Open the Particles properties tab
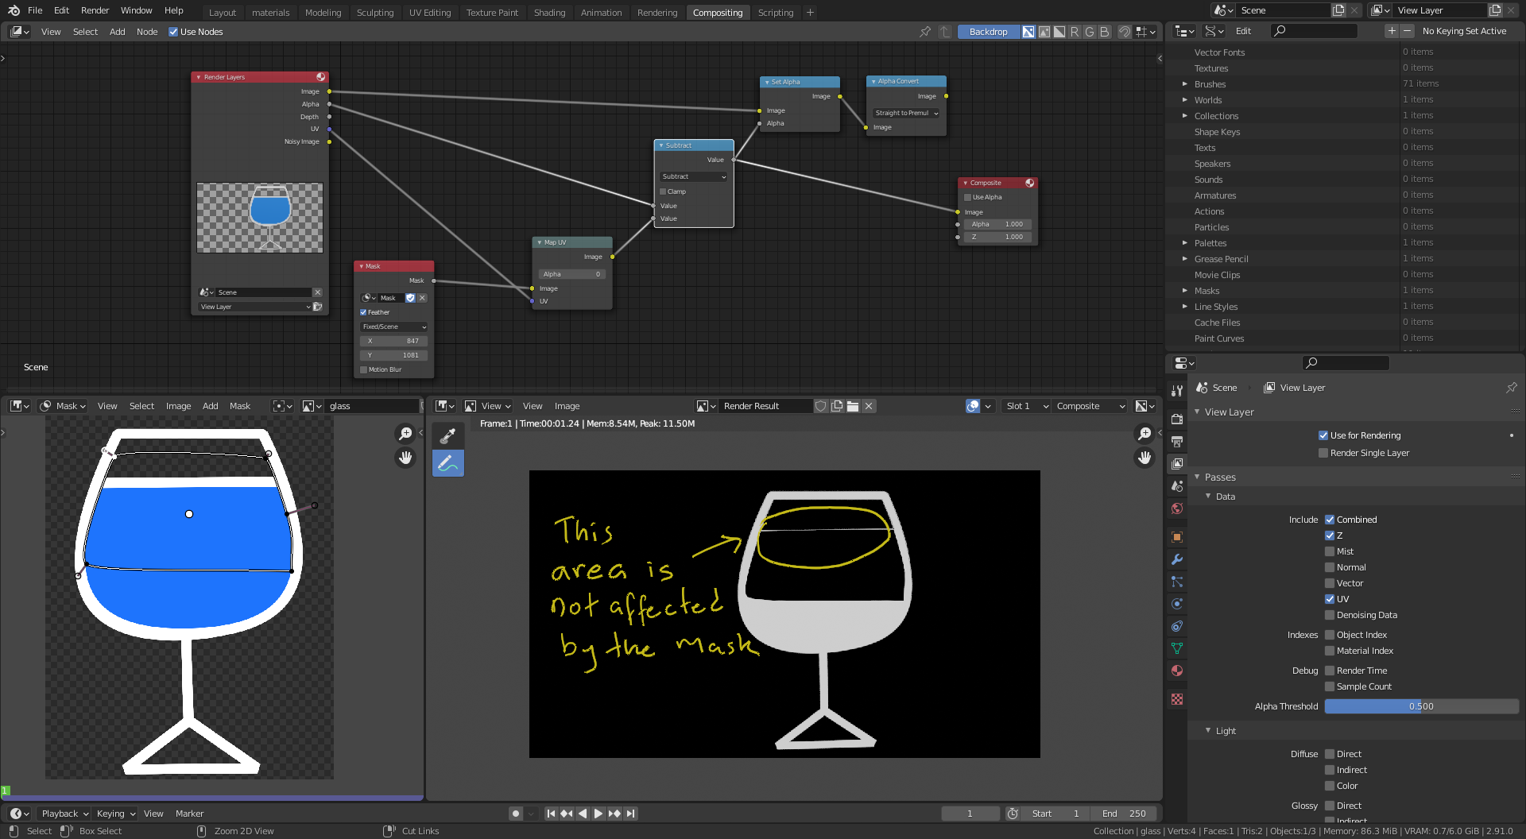 pos(1177,582)
